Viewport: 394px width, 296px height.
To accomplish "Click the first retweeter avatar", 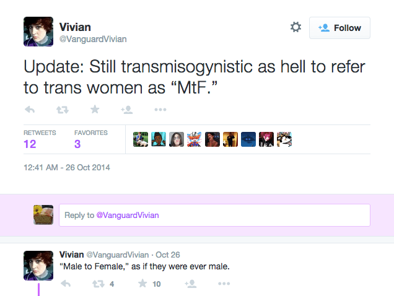I will (141, 139).
